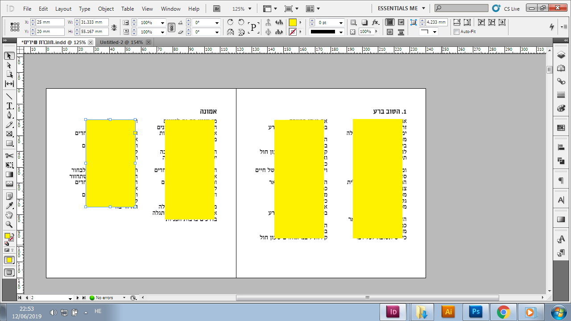Open the Table menu

coord(128,8)
